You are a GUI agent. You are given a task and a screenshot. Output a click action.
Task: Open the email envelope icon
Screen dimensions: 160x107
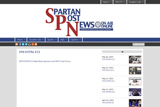36,44
